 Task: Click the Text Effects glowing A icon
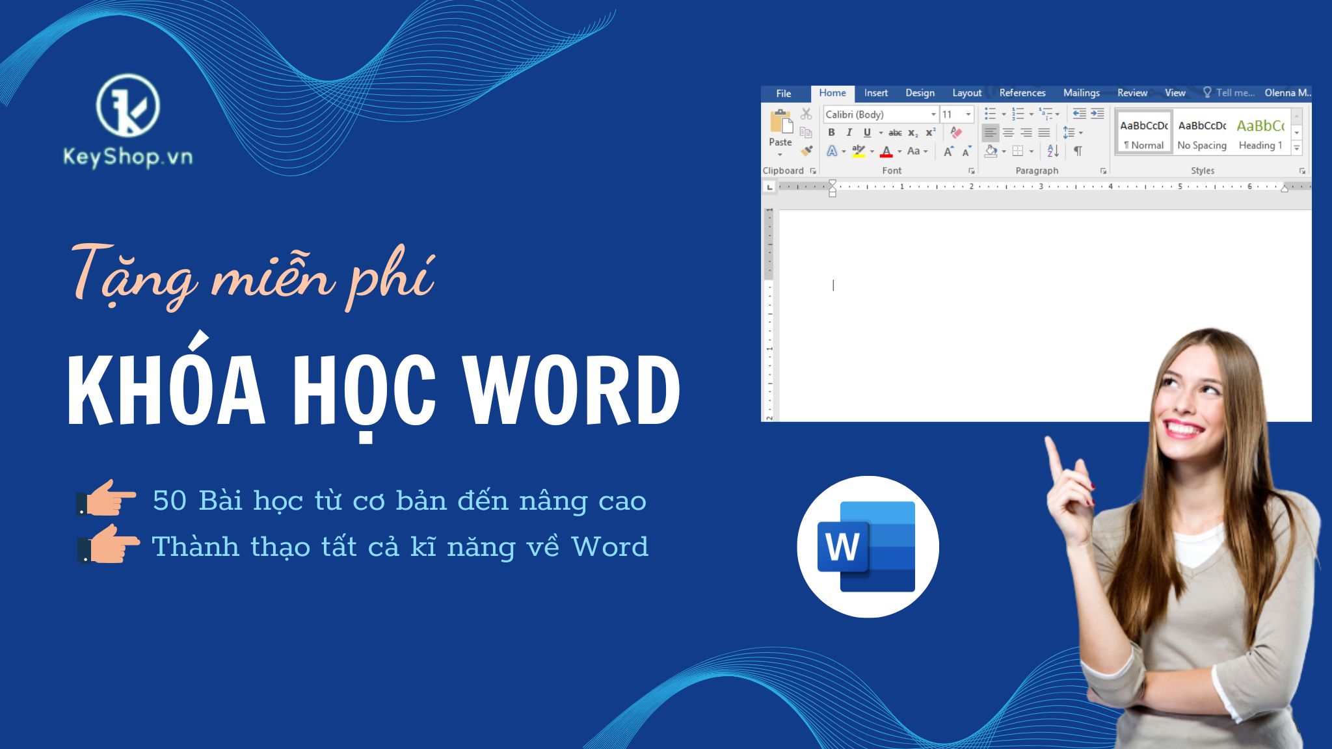pos(832,151)
